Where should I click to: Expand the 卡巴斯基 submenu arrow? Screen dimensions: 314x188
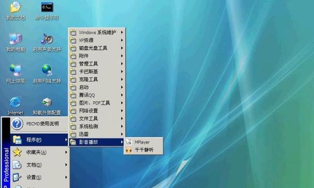point(122,71)
